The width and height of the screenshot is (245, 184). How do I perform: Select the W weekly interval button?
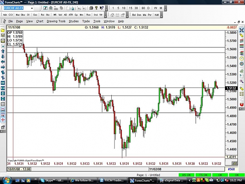156,8
